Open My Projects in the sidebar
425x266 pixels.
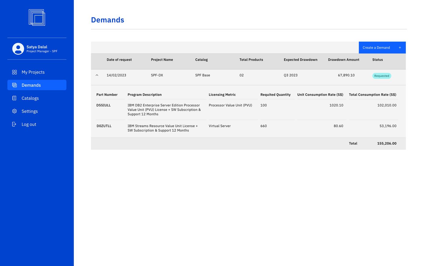pyautogui.click(x=37, y=72)
